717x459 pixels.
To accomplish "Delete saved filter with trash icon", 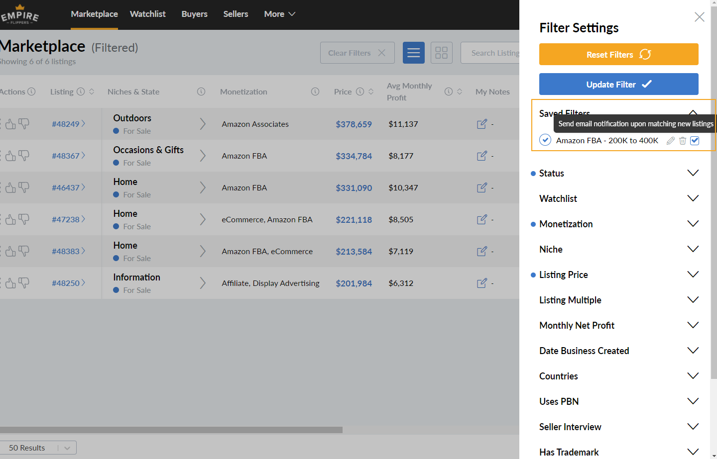I will pos(683,141).
